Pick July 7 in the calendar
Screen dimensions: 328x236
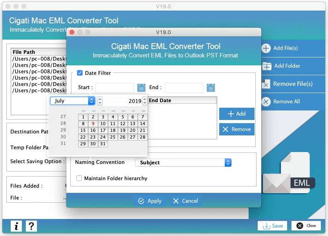coord(143,117)
